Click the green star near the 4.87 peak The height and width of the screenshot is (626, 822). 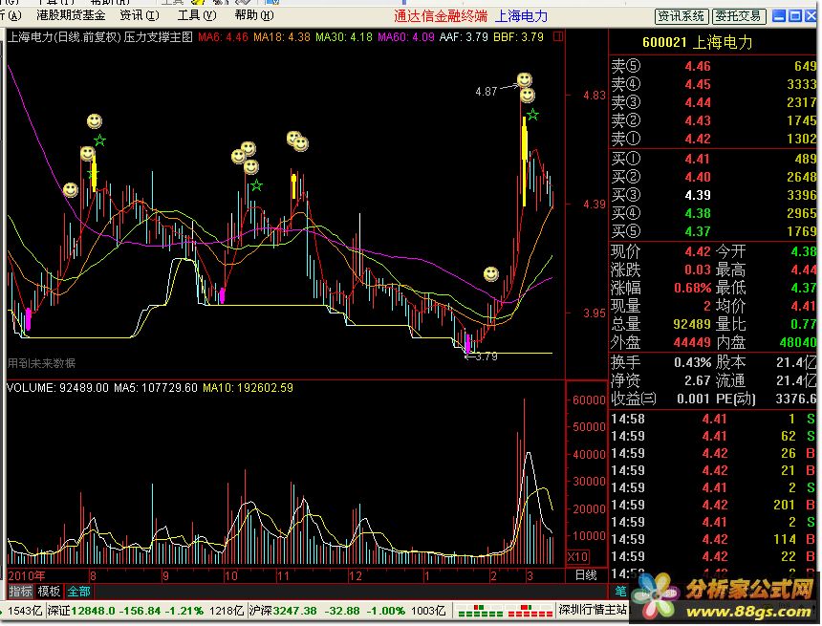pos(532,115)
